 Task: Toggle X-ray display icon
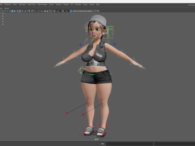pos(45,11)
